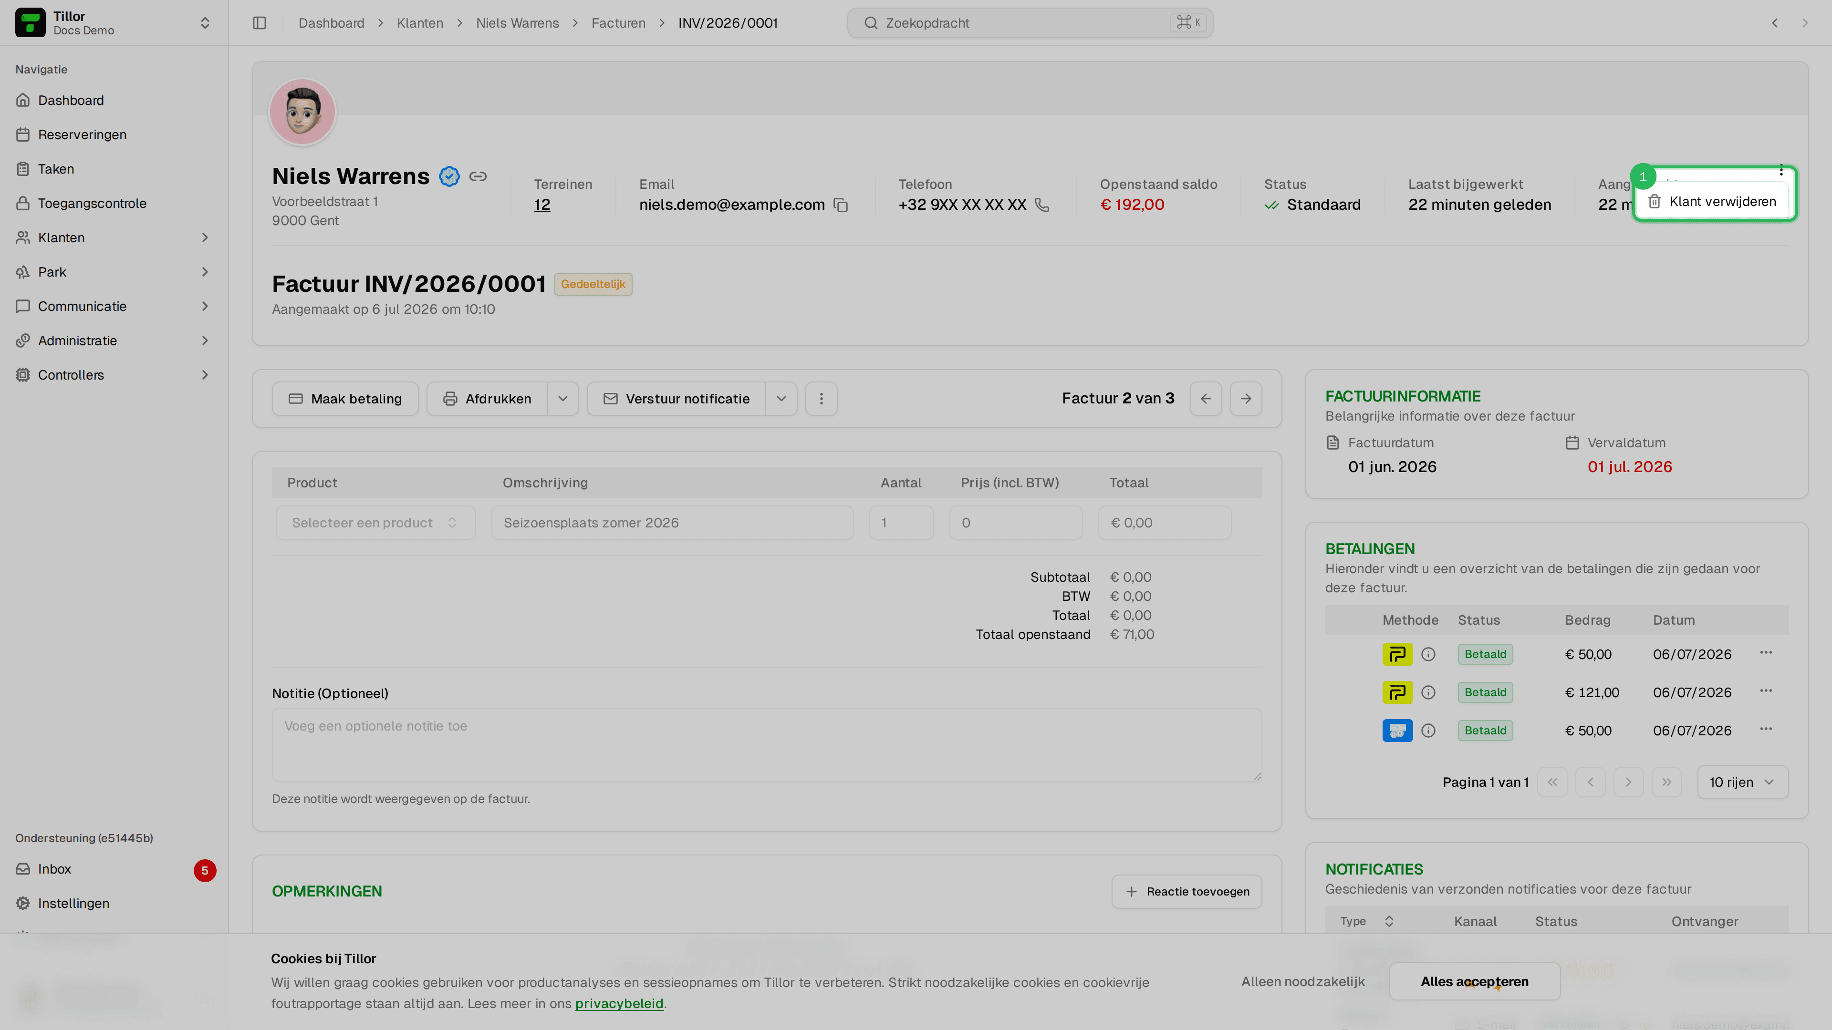Open Taken in the sidebar
1832x1030 pixels.
[114, 169]
